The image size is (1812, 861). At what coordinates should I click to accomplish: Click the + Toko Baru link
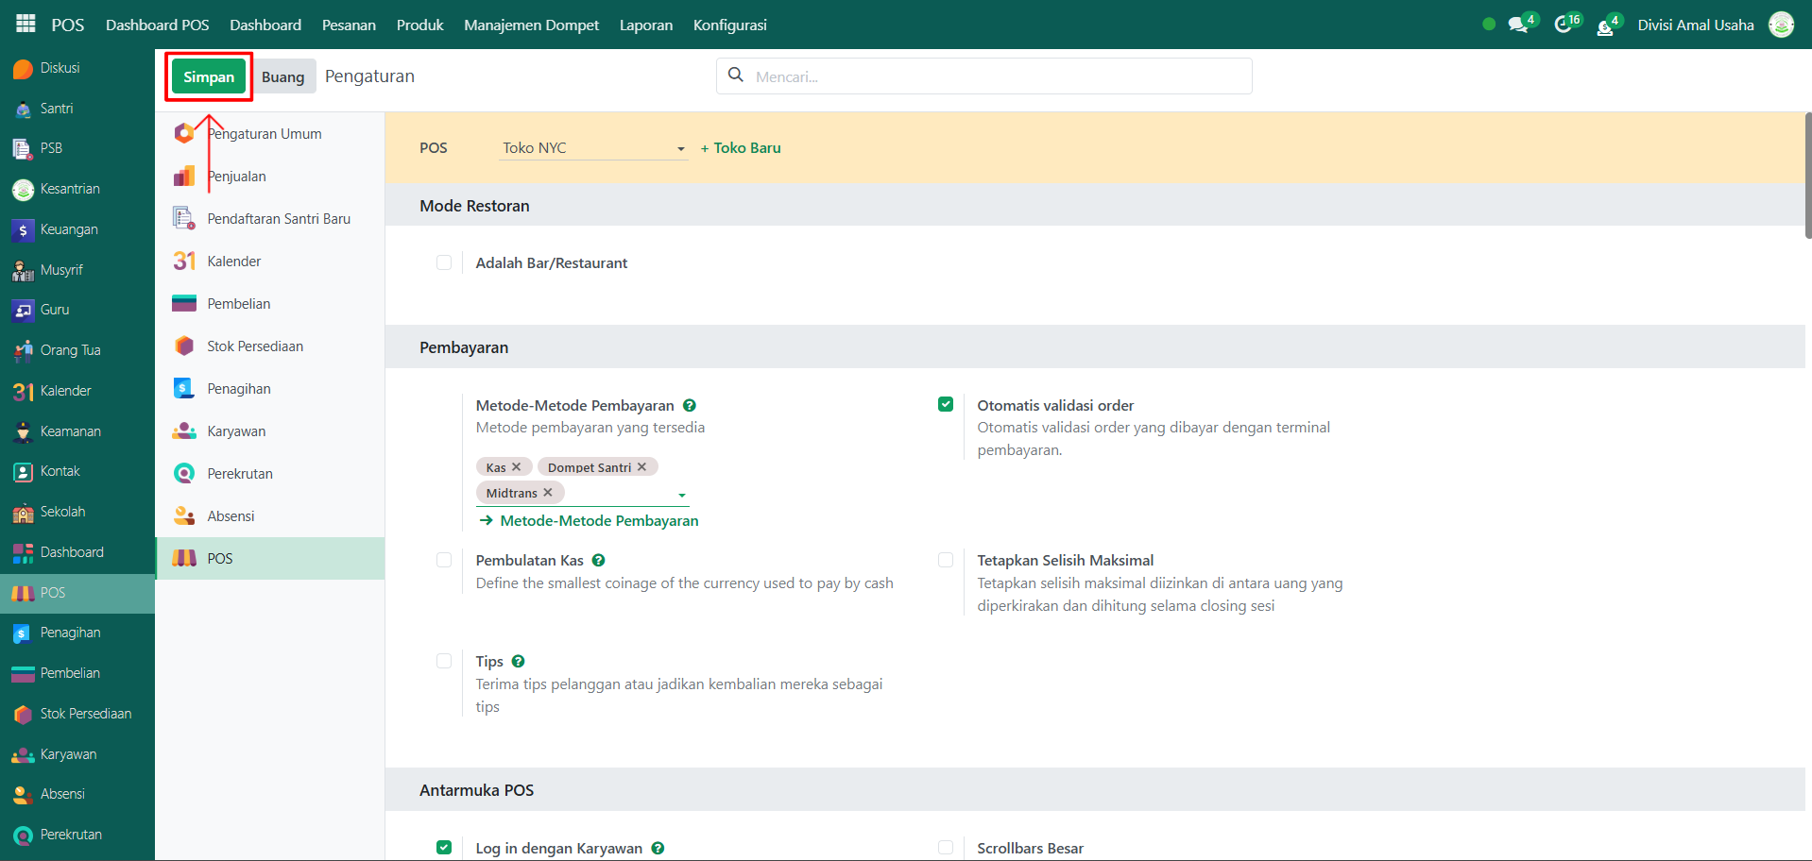click(741, 148)
